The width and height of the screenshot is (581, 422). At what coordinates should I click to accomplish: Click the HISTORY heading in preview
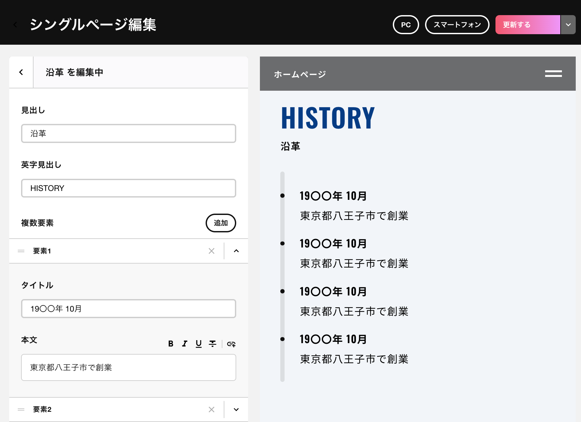coord(328,118)
